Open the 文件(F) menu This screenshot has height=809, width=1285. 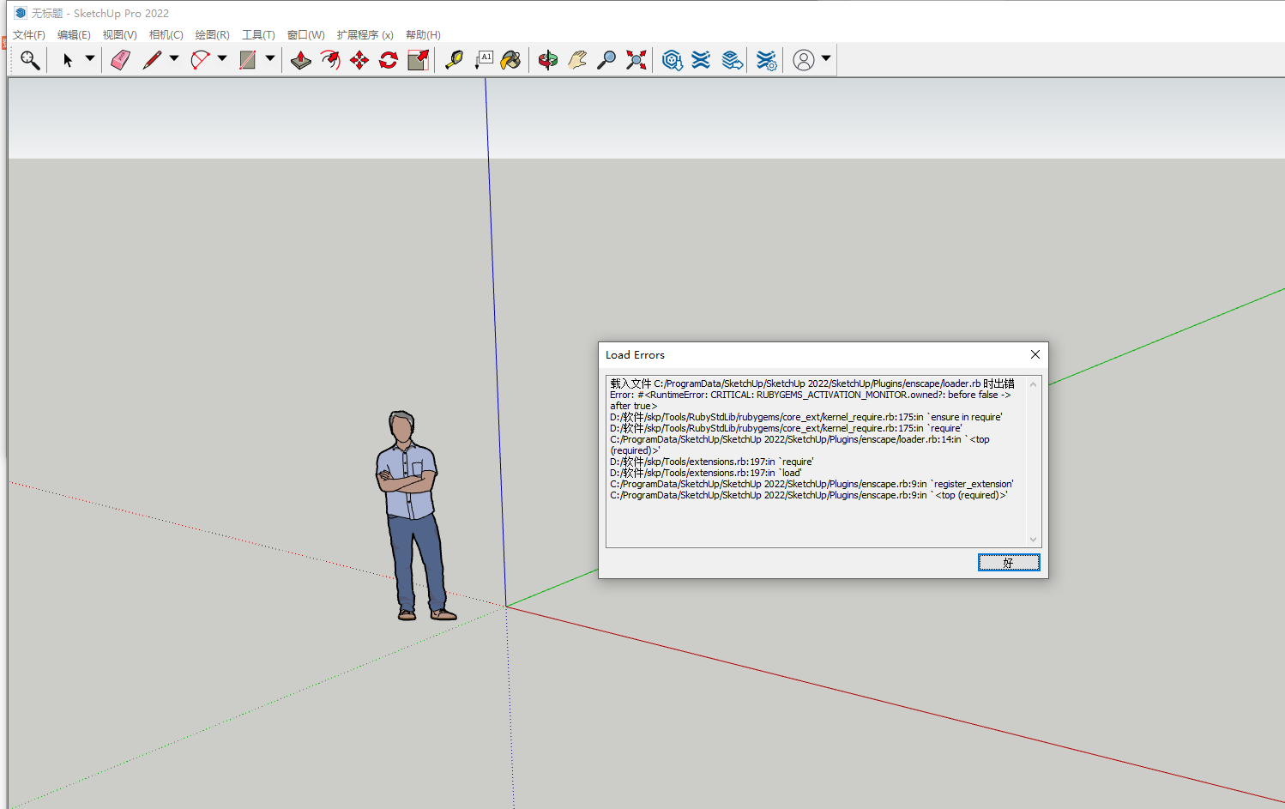pos(28,35)
